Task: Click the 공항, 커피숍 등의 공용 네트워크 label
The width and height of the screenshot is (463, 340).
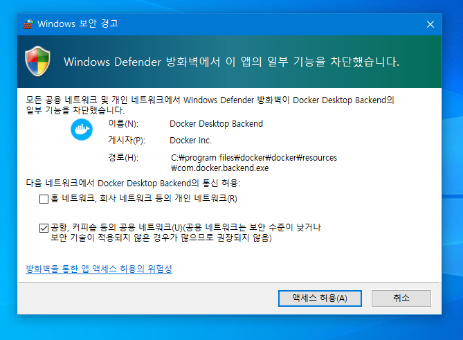Action: [x=185, y=233]
